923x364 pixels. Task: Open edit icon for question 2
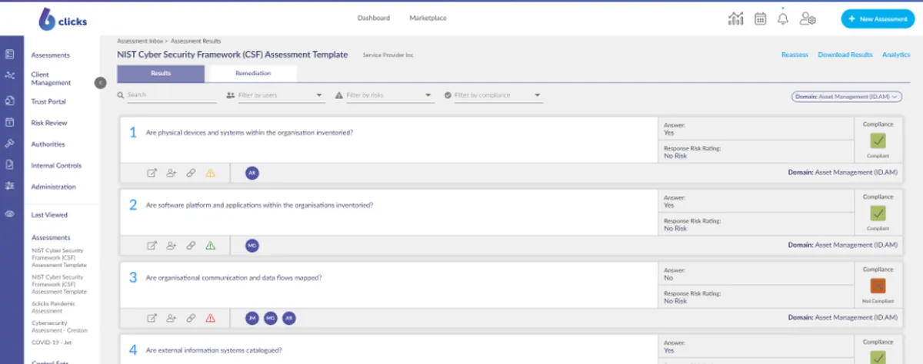click(x=152, y=245)
